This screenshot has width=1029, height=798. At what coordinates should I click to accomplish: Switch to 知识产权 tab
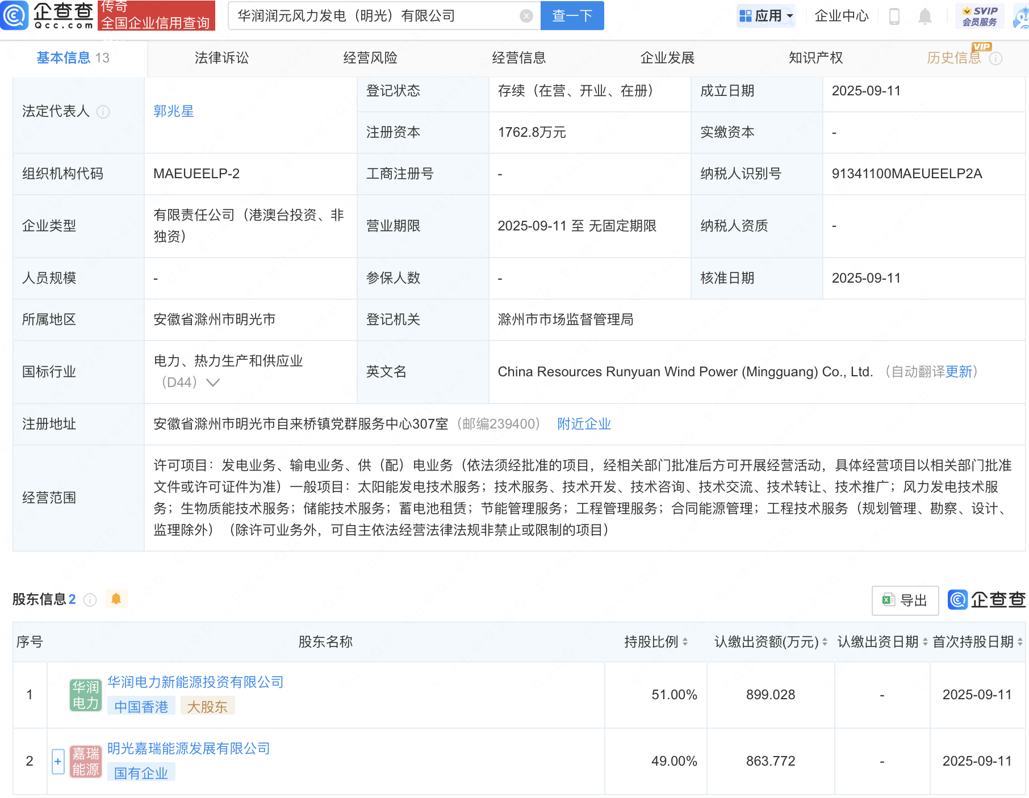[815, 58]
